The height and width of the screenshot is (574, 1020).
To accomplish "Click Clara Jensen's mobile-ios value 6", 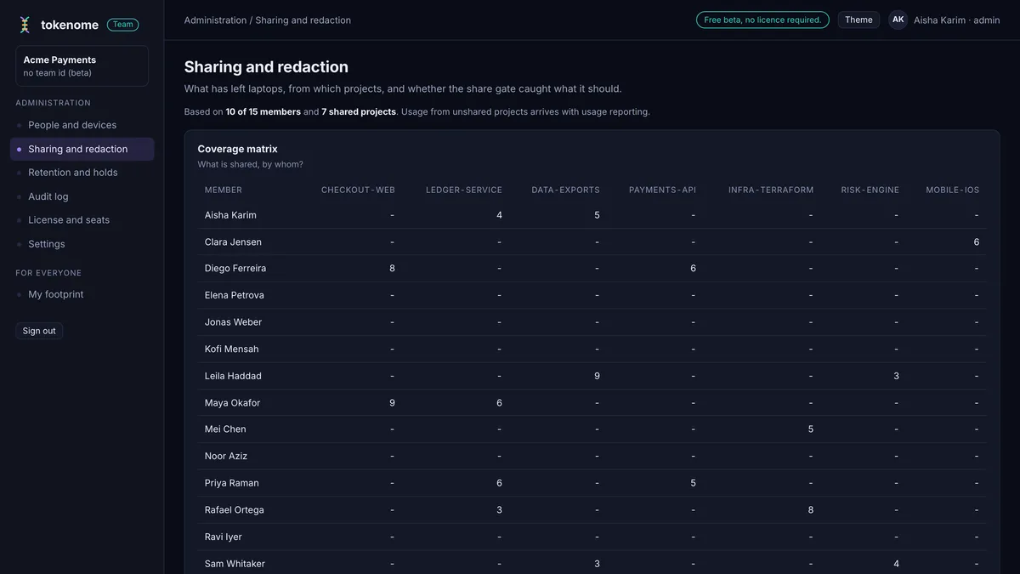I will pyautogui.click(x=977, y=242).
